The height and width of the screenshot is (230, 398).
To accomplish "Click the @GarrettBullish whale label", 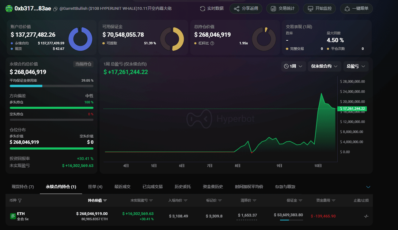I will (115, 9).
